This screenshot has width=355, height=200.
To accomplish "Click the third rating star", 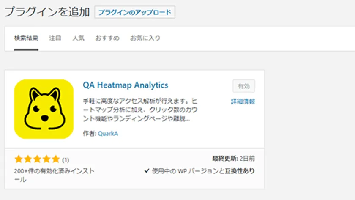I will (37, 159).
